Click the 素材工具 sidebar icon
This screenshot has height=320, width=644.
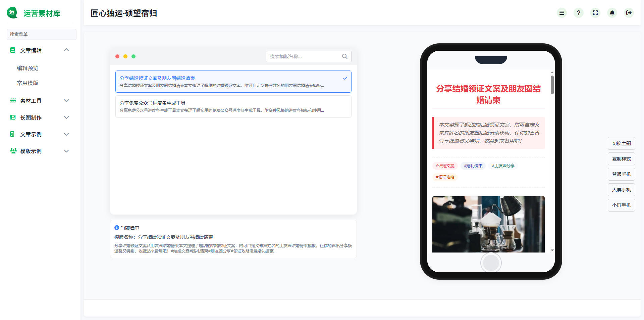click(13, 100)
